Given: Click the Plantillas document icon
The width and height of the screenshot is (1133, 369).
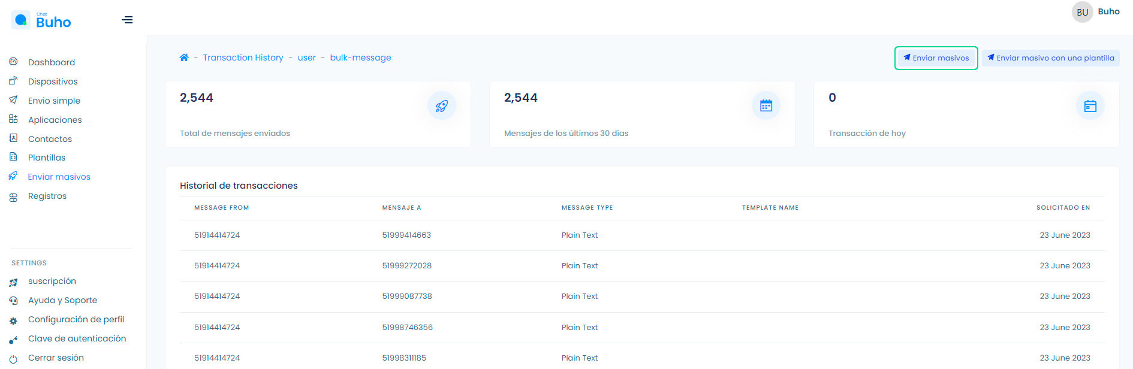Looking at the screenshot, I should 13,157.
